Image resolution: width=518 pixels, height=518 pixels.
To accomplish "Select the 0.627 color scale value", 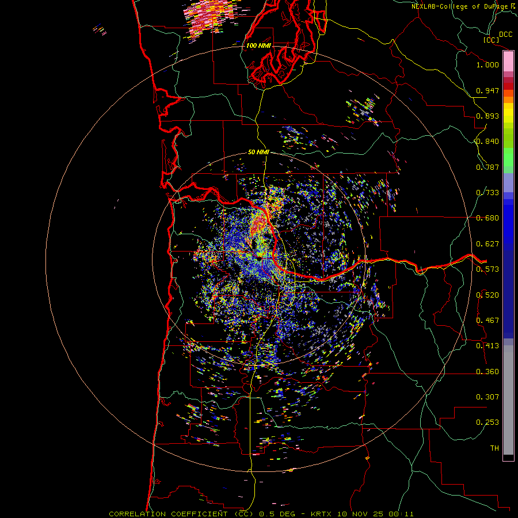I will [x=487, y=244].
